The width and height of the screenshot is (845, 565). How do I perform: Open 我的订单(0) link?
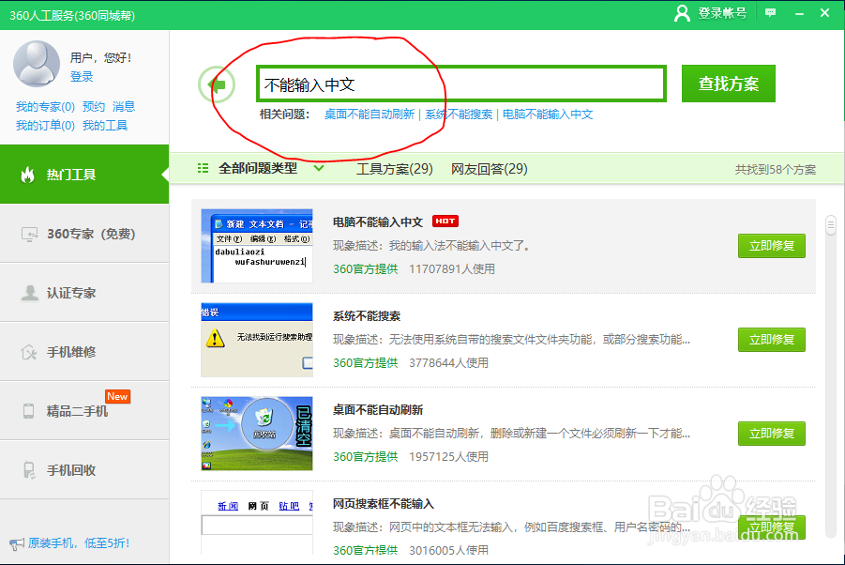(45, 126)
